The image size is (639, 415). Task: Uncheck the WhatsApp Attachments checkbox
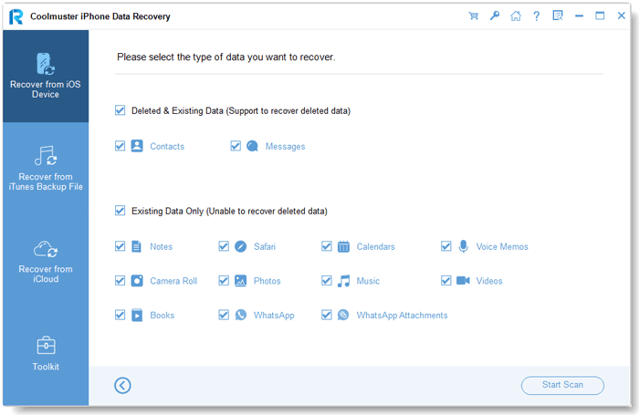coord(327,315)
